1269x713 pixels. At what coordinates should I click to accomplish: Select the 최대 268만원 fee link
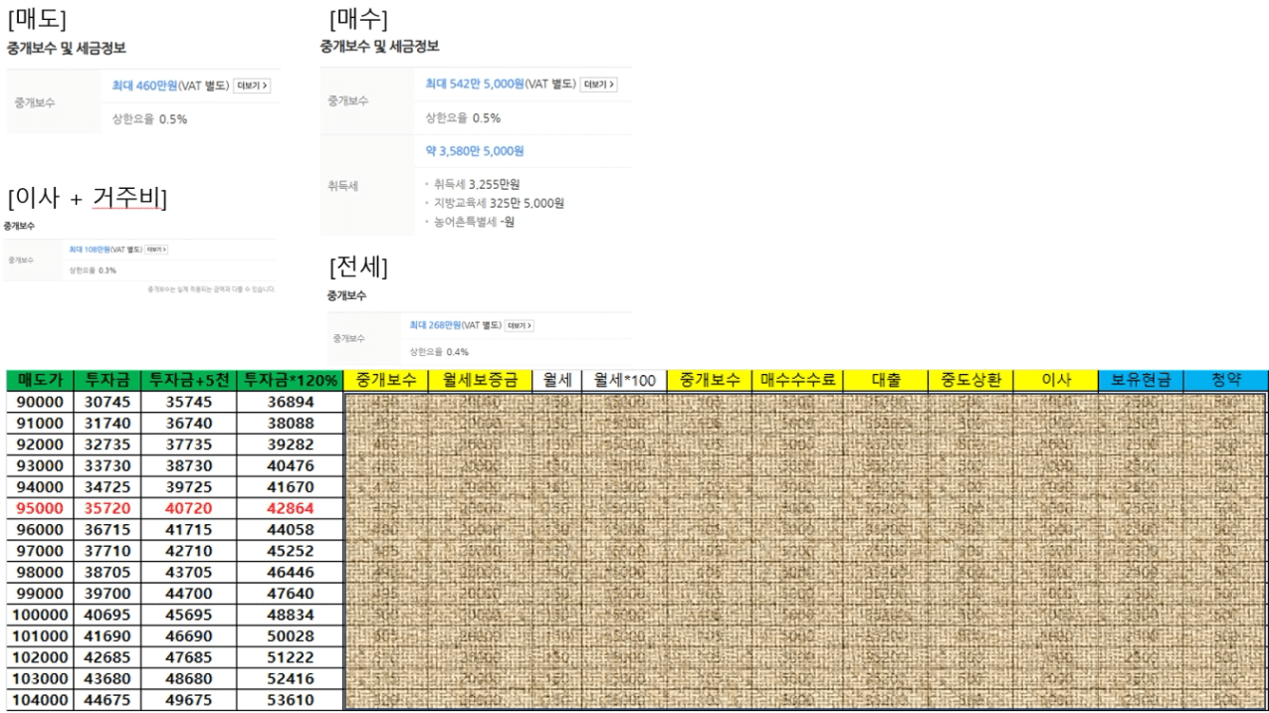click(x=435, y=325)
